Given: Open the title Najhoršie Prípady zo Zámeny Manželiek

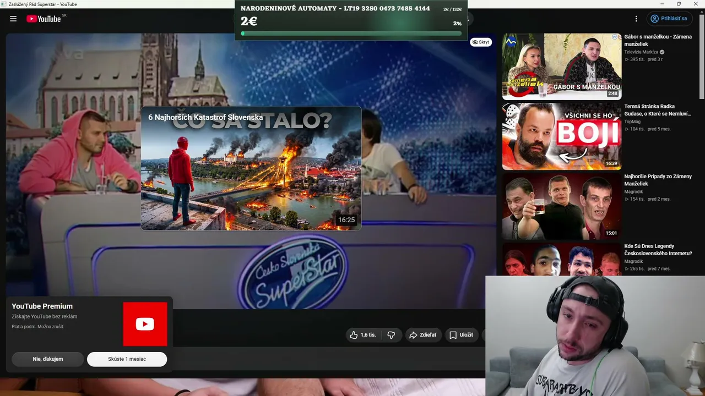Looking at the screenshot, I should (x=658, y=180).
